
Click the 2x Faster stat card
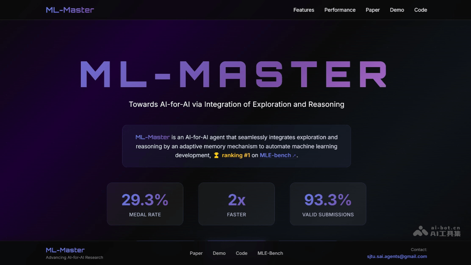click(236, 204)
